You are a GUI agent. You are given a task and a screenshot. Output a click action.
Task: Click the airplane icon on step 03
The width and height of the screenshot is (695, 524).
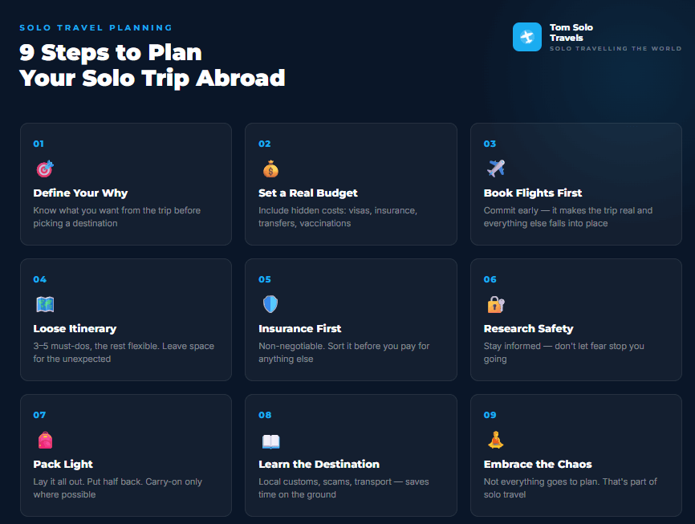pyautogui.click(x=496, y=169)
